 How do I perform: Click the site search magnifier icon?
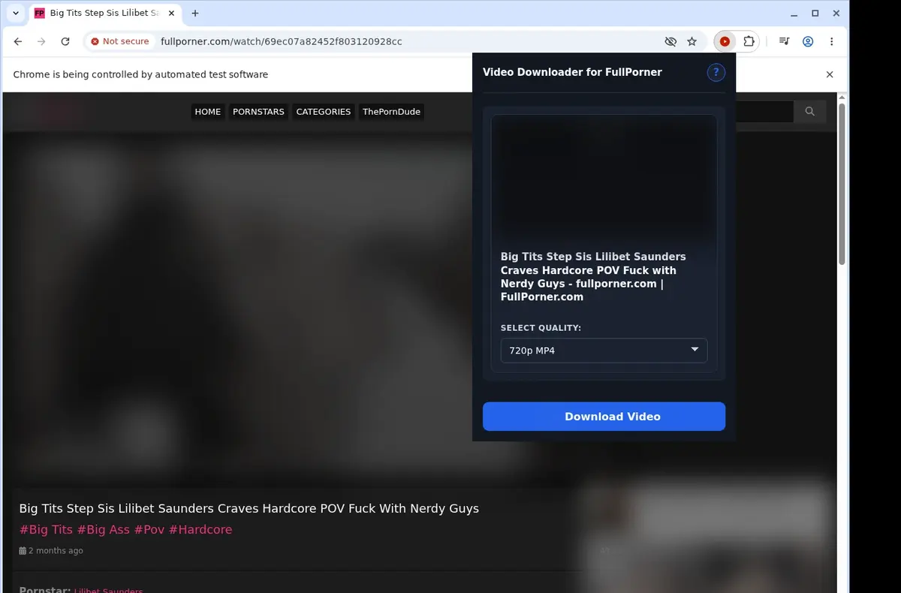click(809, 112)
